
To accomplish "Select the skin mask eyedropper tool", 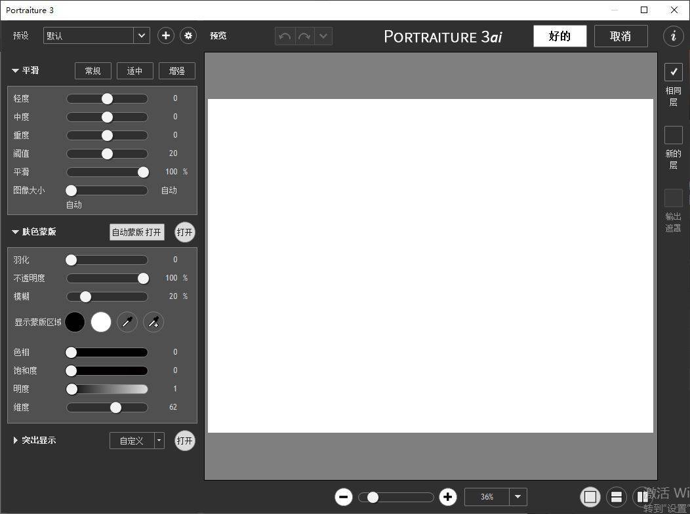I will (127, 322).
